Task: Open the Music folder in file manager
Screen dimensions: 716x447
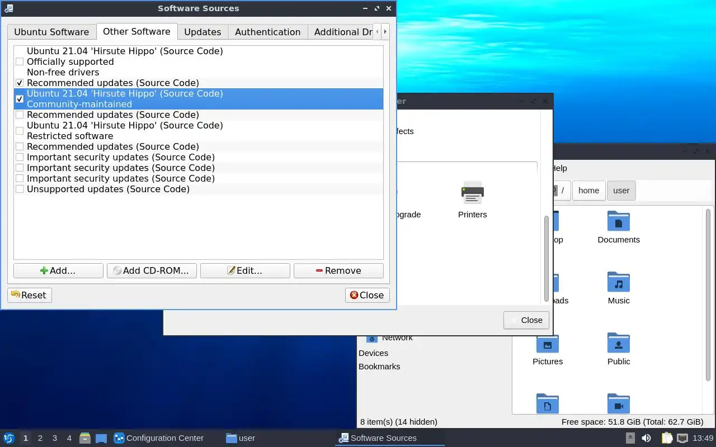Action: click(x=619, y=288)
